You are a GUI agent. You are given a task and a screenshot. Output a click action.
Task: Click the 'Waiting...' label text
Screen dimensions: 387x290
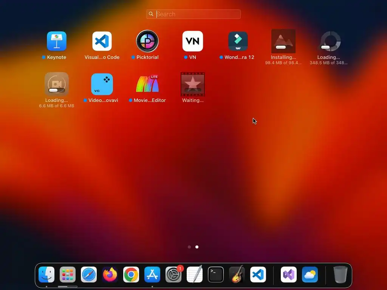coord(193,100)
